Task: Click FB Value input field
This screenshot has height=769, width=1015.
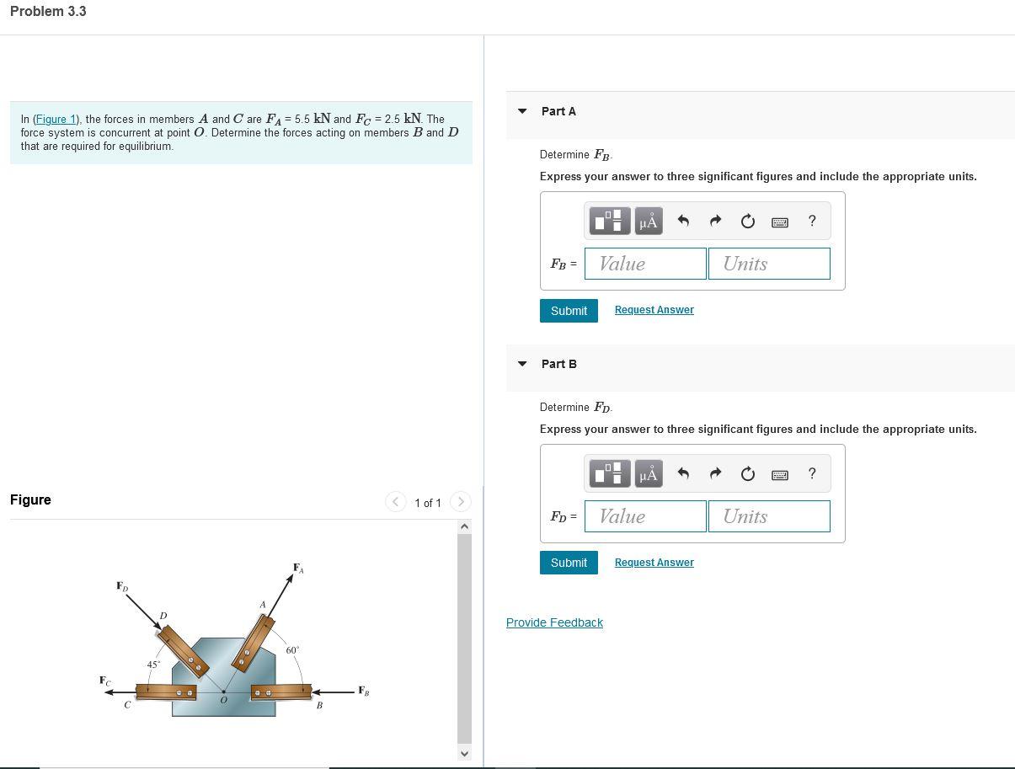Action: pos(645,264)
